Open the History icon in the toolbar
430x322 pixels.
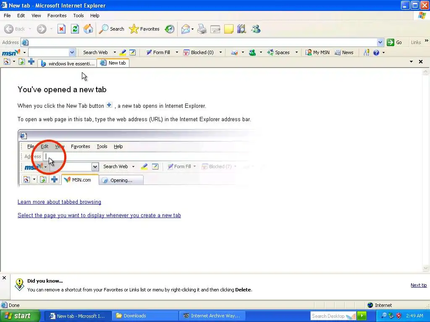tap(170, 29)
